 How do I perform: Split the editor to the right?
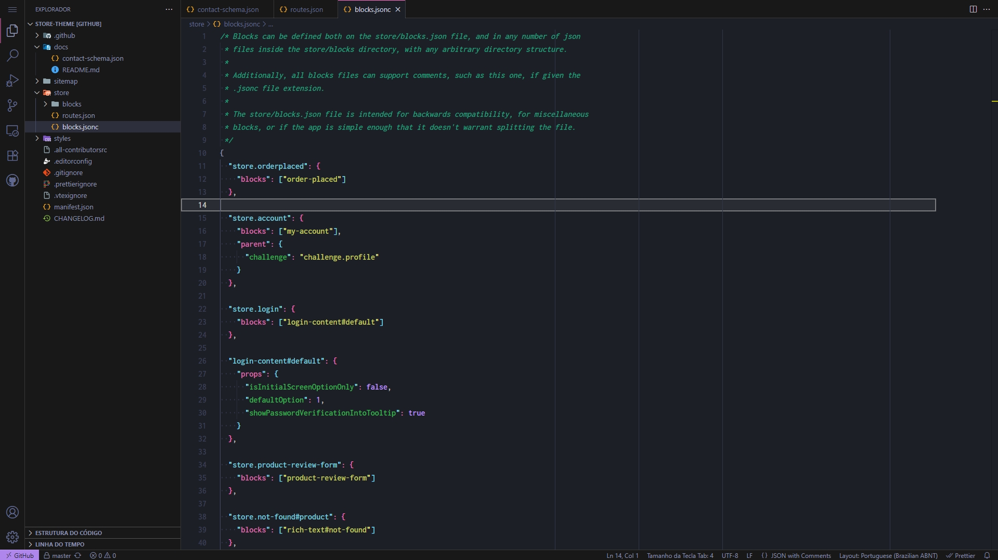[x=973, y=9]
